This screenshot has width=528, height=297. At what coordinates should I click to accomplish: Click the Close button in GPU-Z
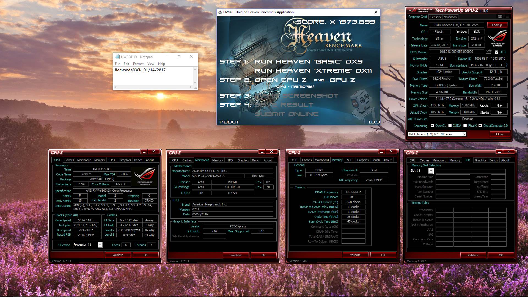point(500,134)
